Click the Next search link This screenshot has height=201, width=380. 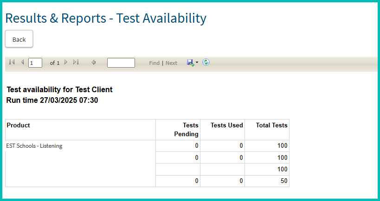pos(171,63)
